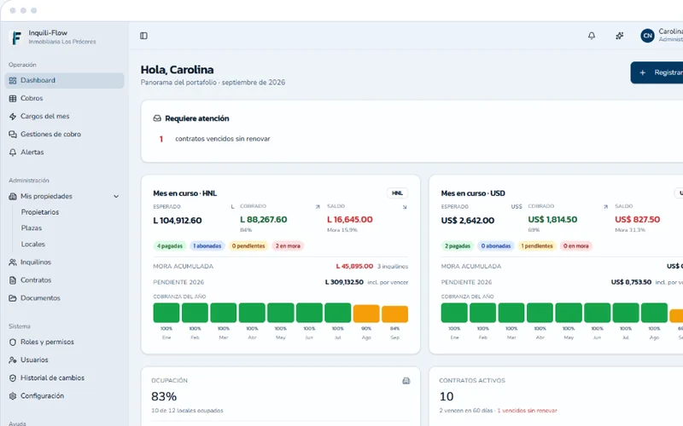Click the 1 vencidos sin renovar link
This screenshot has height=426, width=683.
click(x=527, y=411)
